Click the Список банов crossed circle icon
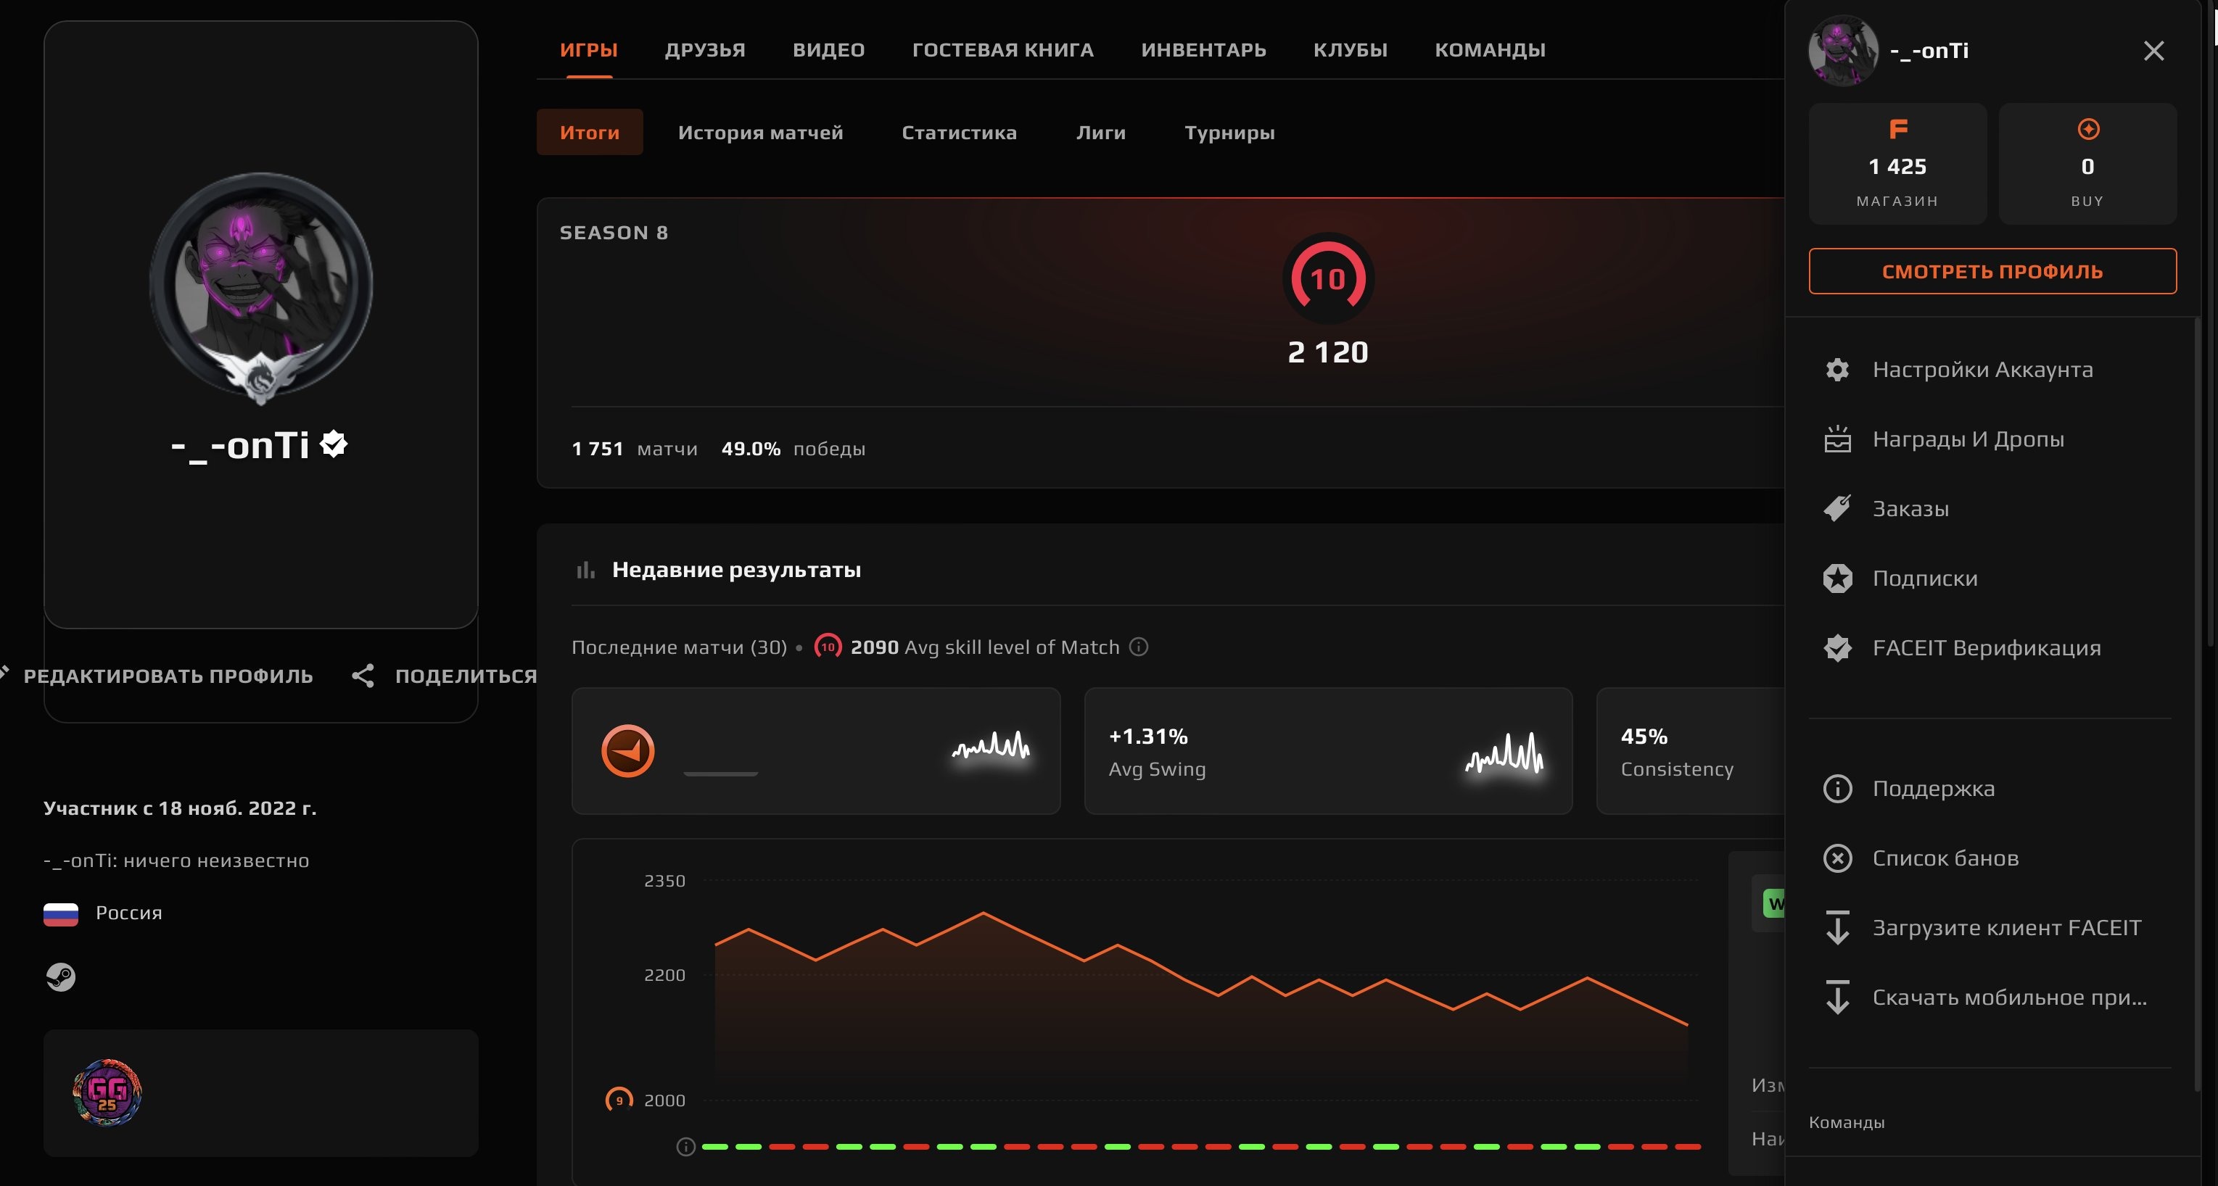Viewport: 2218px width, 1186px height. pyautogui.click(x=1837, y=858)
